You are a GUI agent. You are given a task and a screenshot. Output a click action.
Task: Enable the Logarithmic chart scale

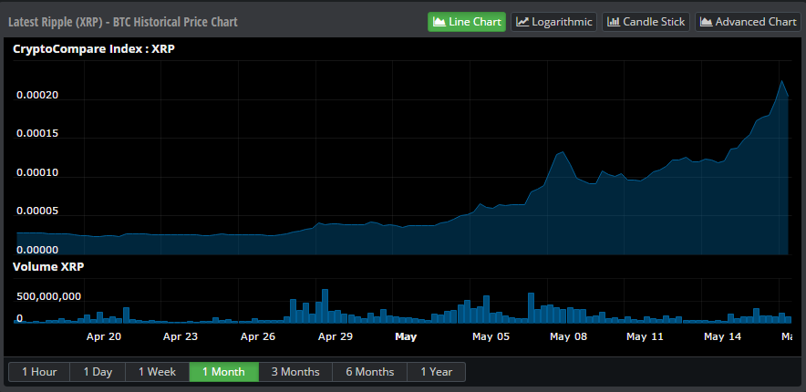[x=553, y=22]
